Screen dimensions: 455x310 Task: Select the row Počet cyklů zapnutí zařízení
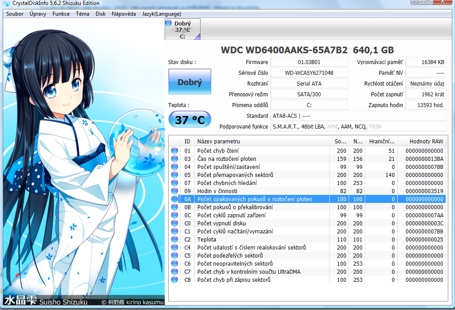(x=307, y=215)
